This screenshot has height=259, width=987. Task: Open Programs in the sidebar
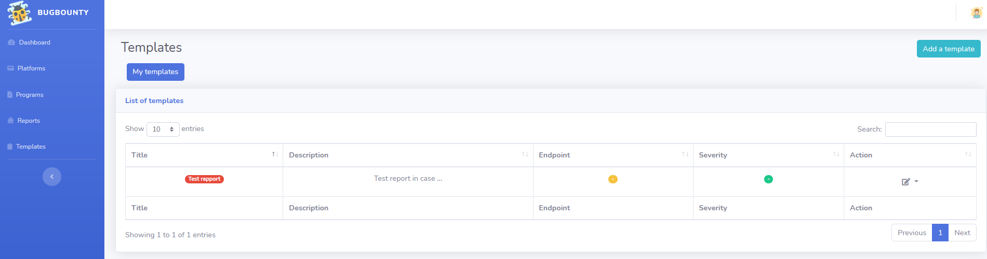coord(30,95)
